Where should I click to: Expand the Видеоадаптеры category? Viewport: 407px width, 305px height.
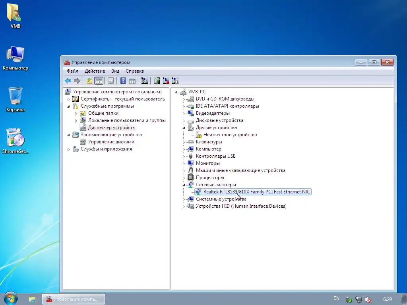coord(184,114)
